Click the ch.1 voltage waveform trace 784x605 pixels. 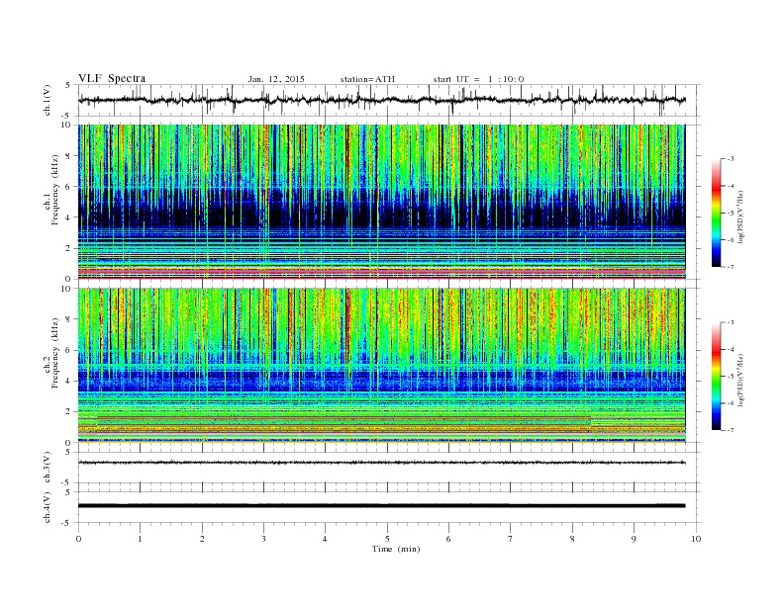click(381, 100)
